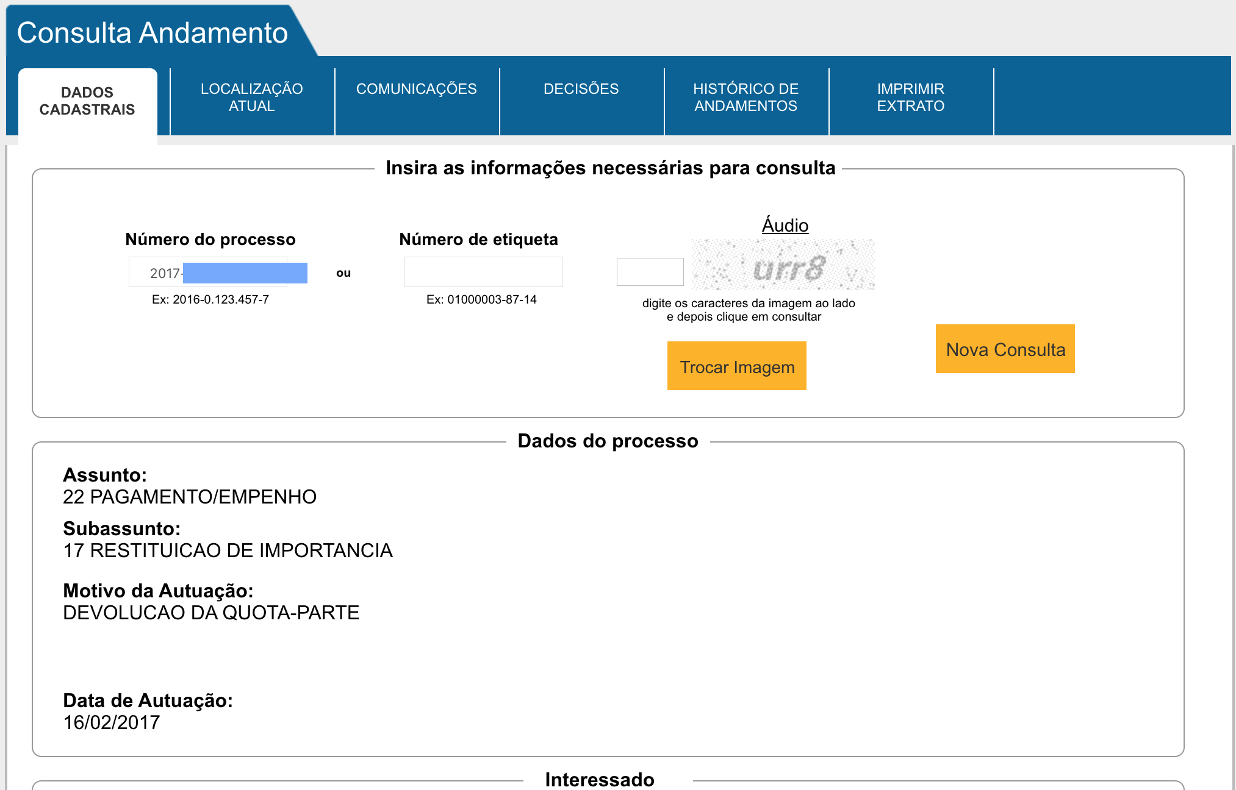View Histórico de Andamentos tab

[746, 98]
